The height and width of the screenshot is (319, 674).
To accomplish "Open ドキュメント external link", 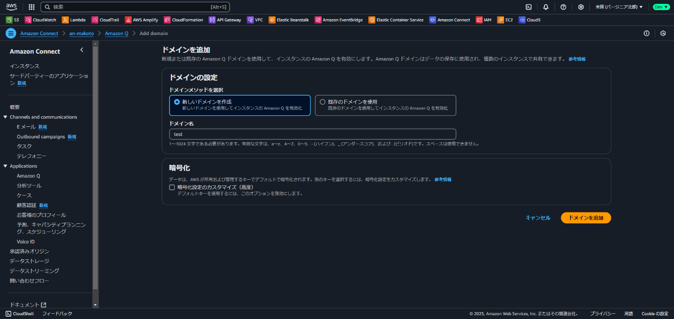I will 28,305.
